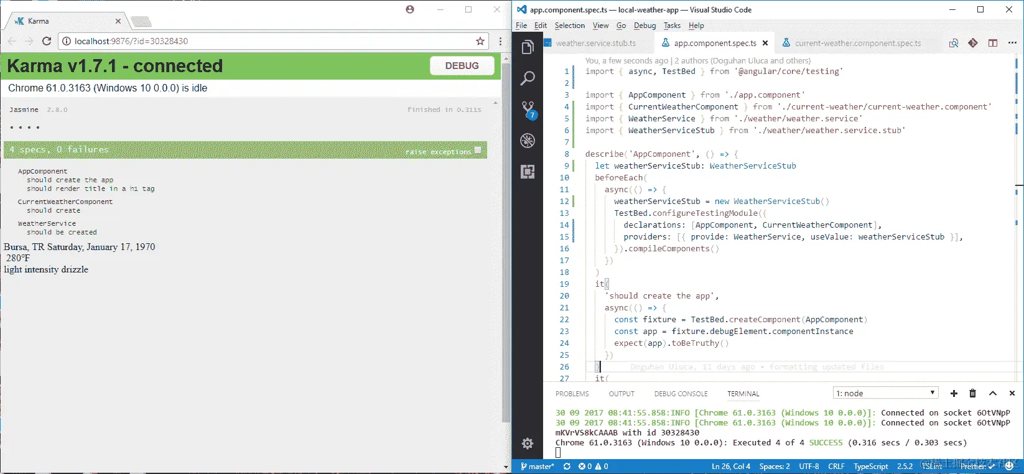
Task: Open the File menu in VS Code
Action: 521,26
